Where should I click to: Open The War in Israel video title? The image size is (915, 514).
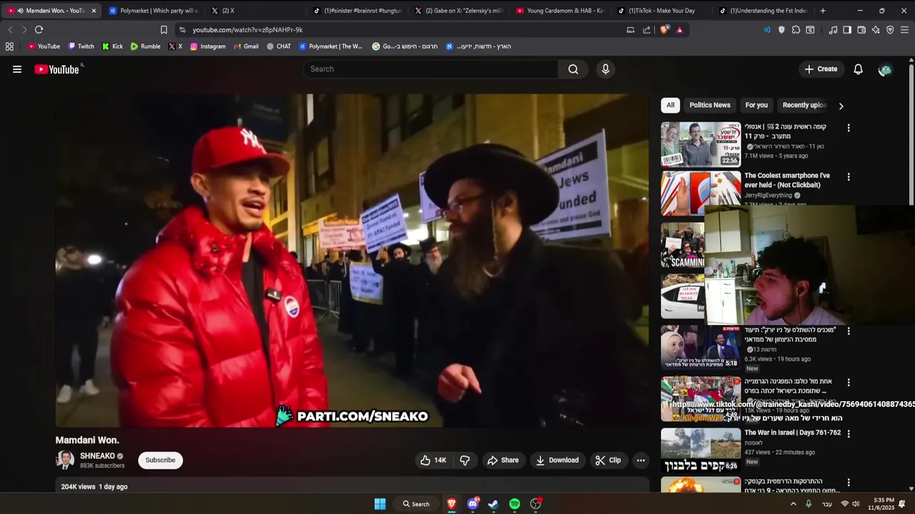793,433
